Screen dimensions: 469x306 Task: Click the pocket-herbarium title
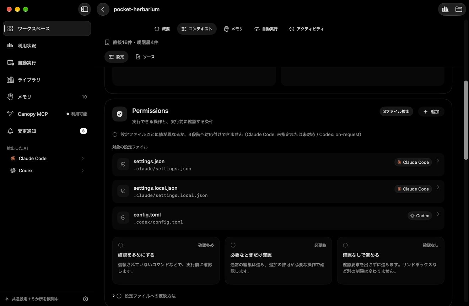pos(136,9)
